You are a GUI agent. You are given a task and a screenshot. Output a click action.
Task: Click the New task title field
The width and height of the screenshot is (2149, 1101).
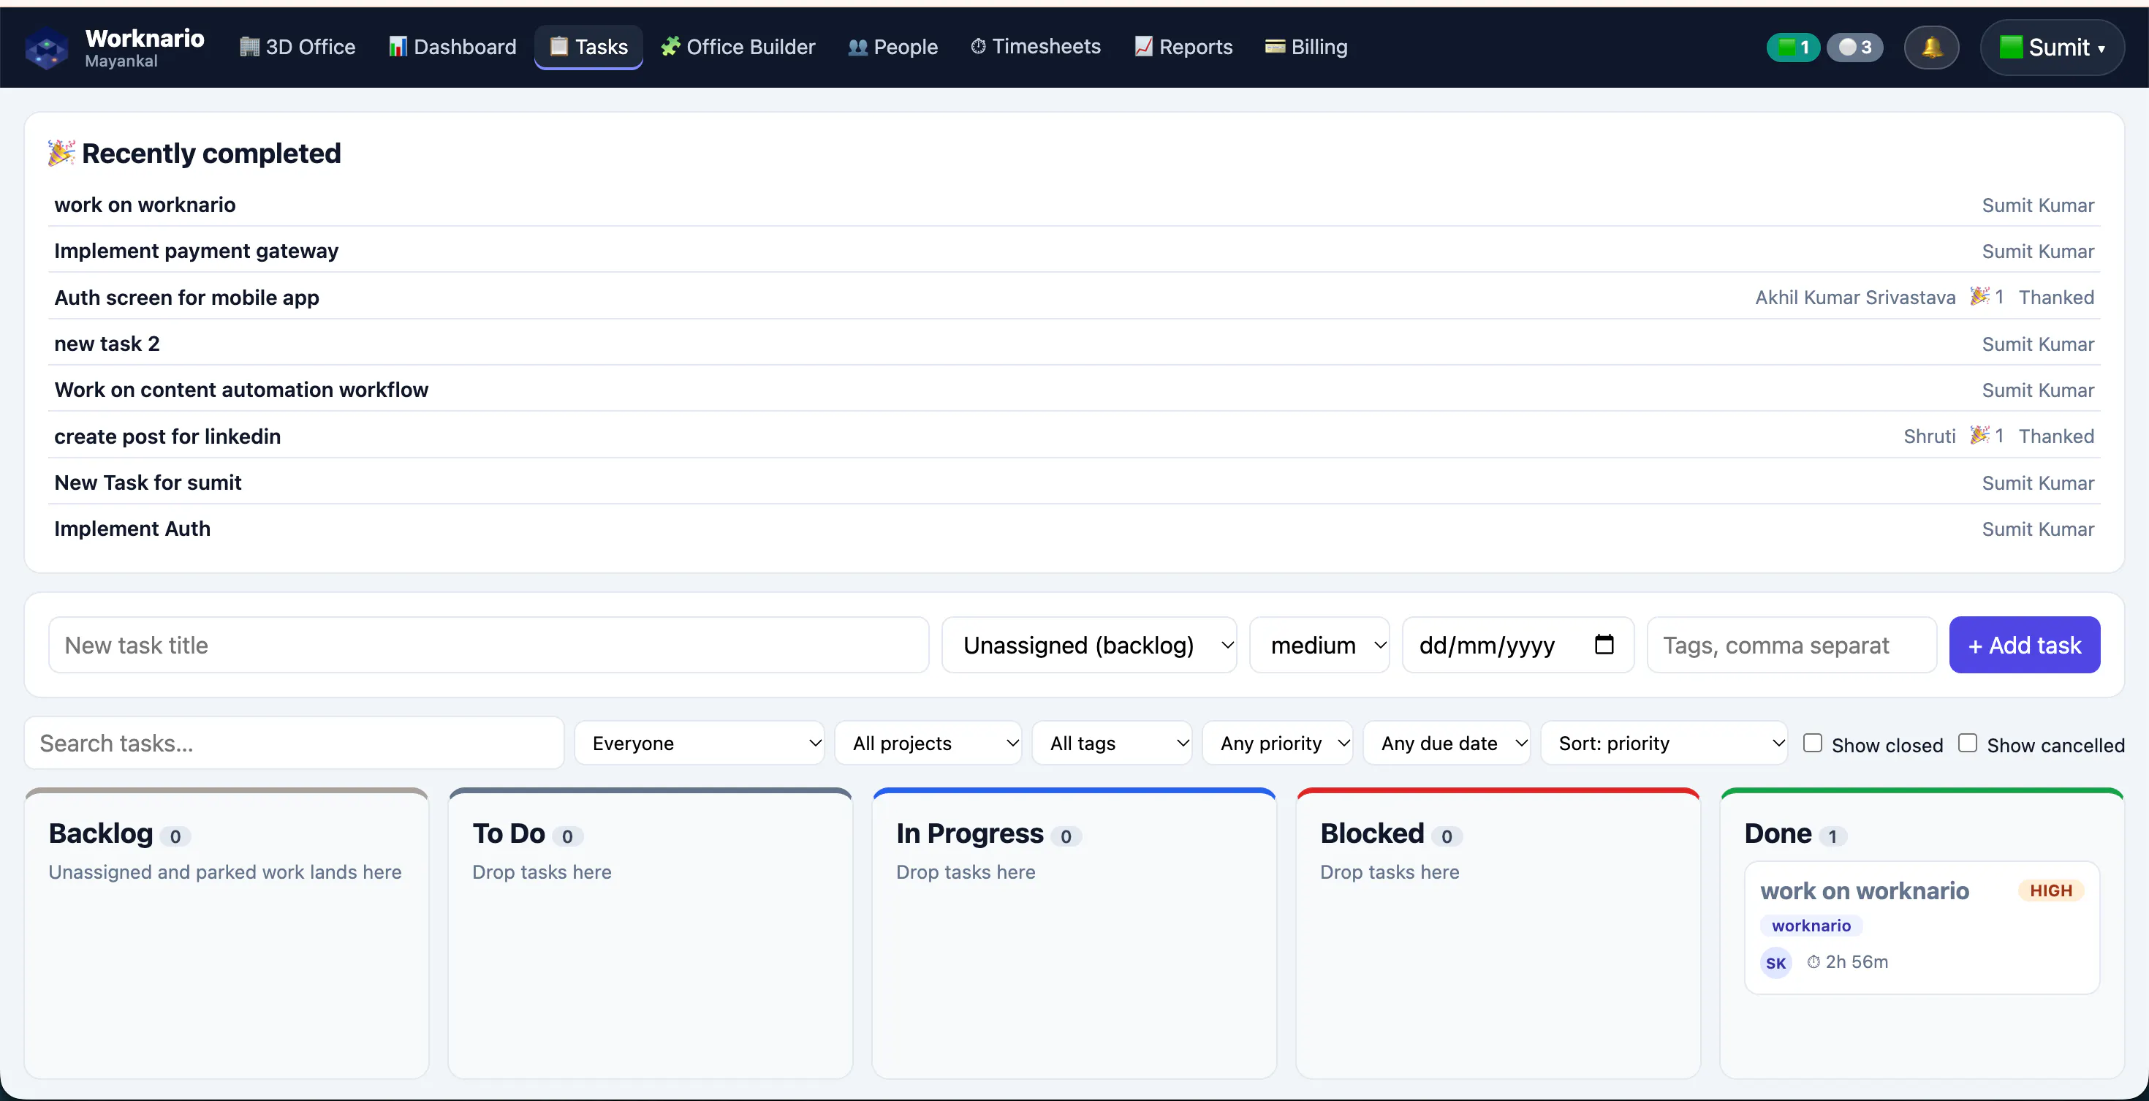click(x=489, y=645)
